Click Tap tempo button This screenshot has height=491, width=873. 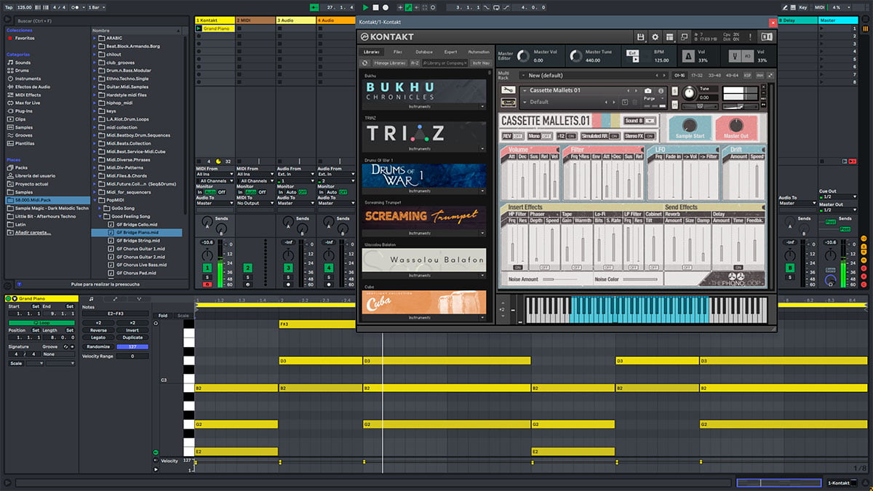[8, 7]
